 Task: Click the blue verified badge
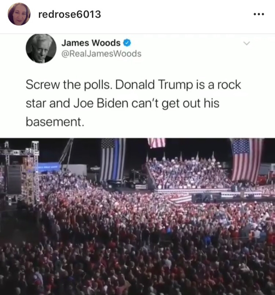pyautogui.click(x=127, y=43)
